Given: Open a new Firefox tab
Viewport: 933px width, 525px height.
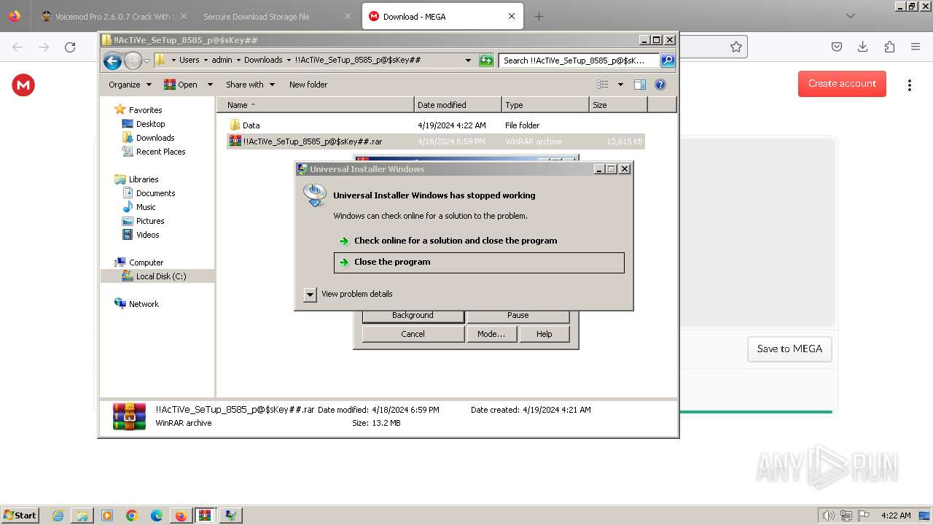Looking at the screenshot, I should coord(539,16).
